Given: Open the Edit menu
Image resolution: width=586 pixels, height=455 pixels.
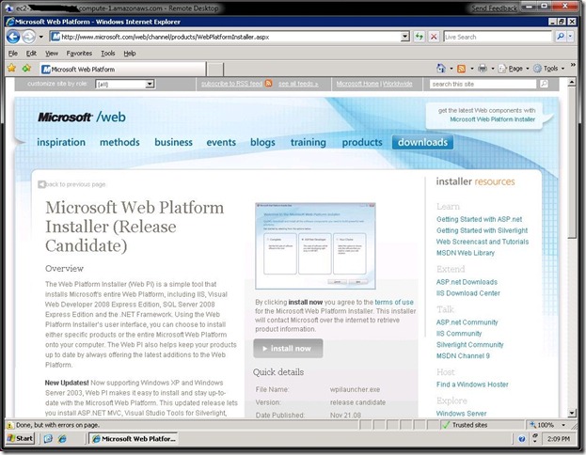Looking at the screenshot, I should tap(31, 53).
